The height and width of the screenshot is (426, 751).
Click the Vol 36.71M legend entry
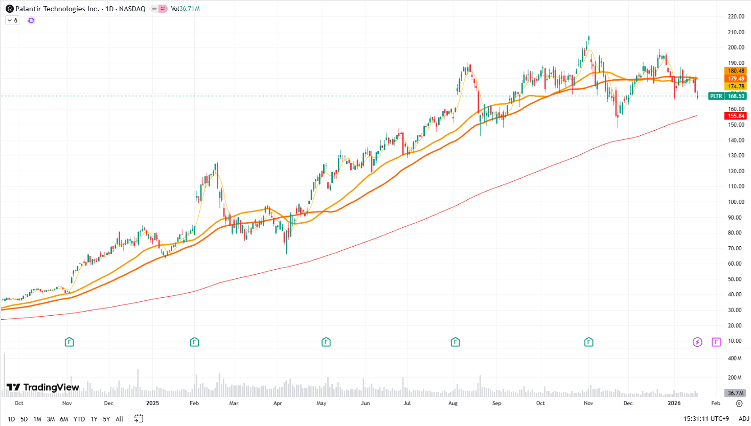coord(185,9)
